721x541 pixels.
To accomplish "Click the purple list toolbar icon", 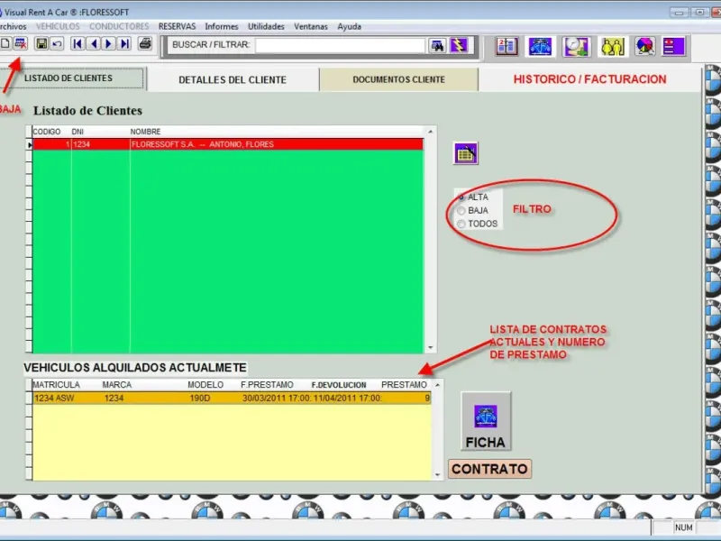I will pyautogui.click(x=673, y=47).
